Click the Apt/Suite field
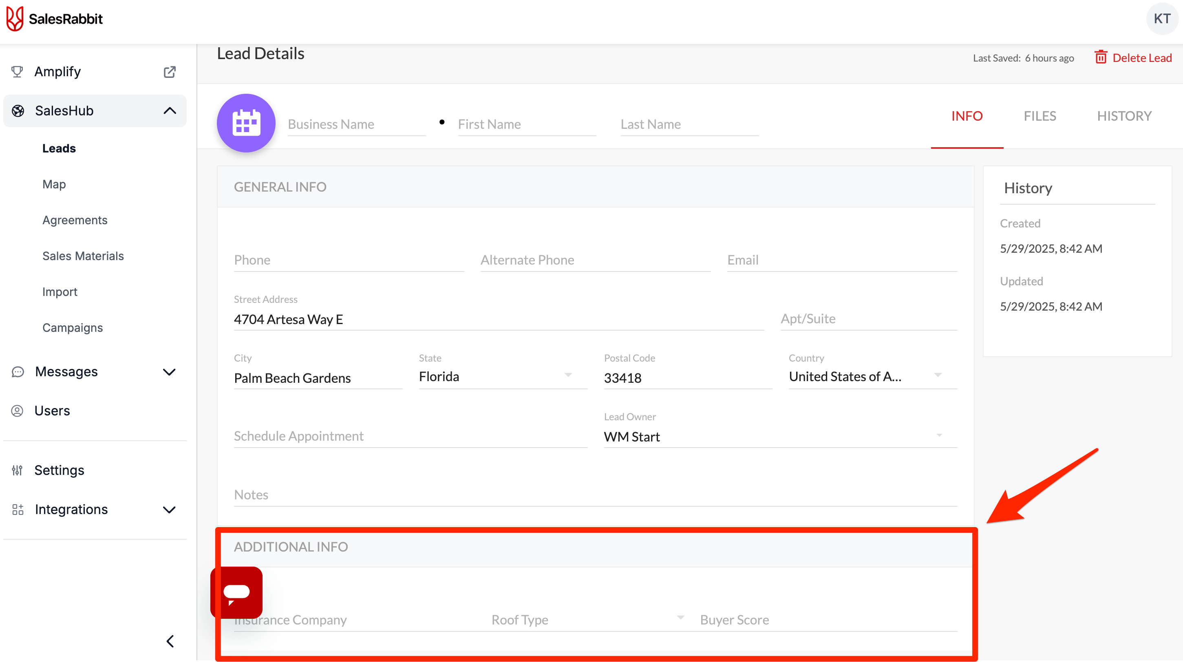This screenshot has width=1183, height=662. tap(869, 319)
